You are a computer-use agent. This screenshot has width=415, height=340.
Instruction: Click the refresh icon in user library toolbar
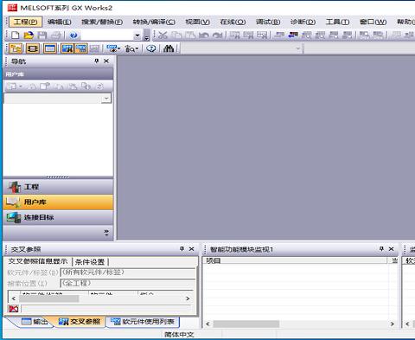[x=99, y=86]
